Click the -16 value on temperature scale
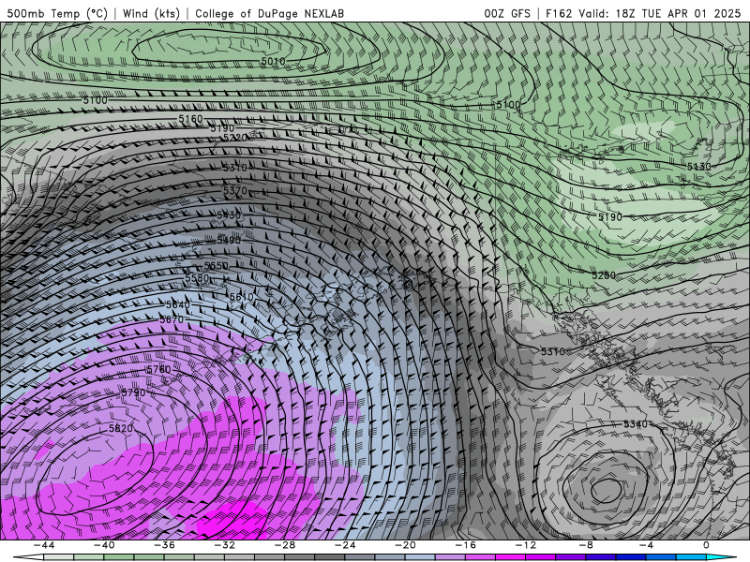Image resolution: width=750 pixels, height=562 pixels. pos(465,545)
